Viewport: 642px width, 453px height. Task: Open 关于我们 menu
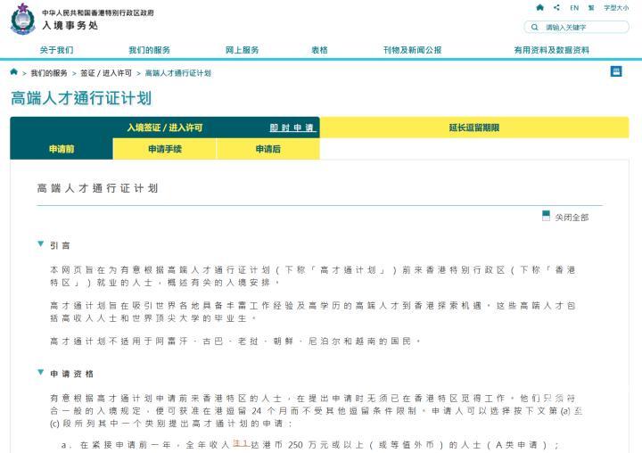click(56, 50)
